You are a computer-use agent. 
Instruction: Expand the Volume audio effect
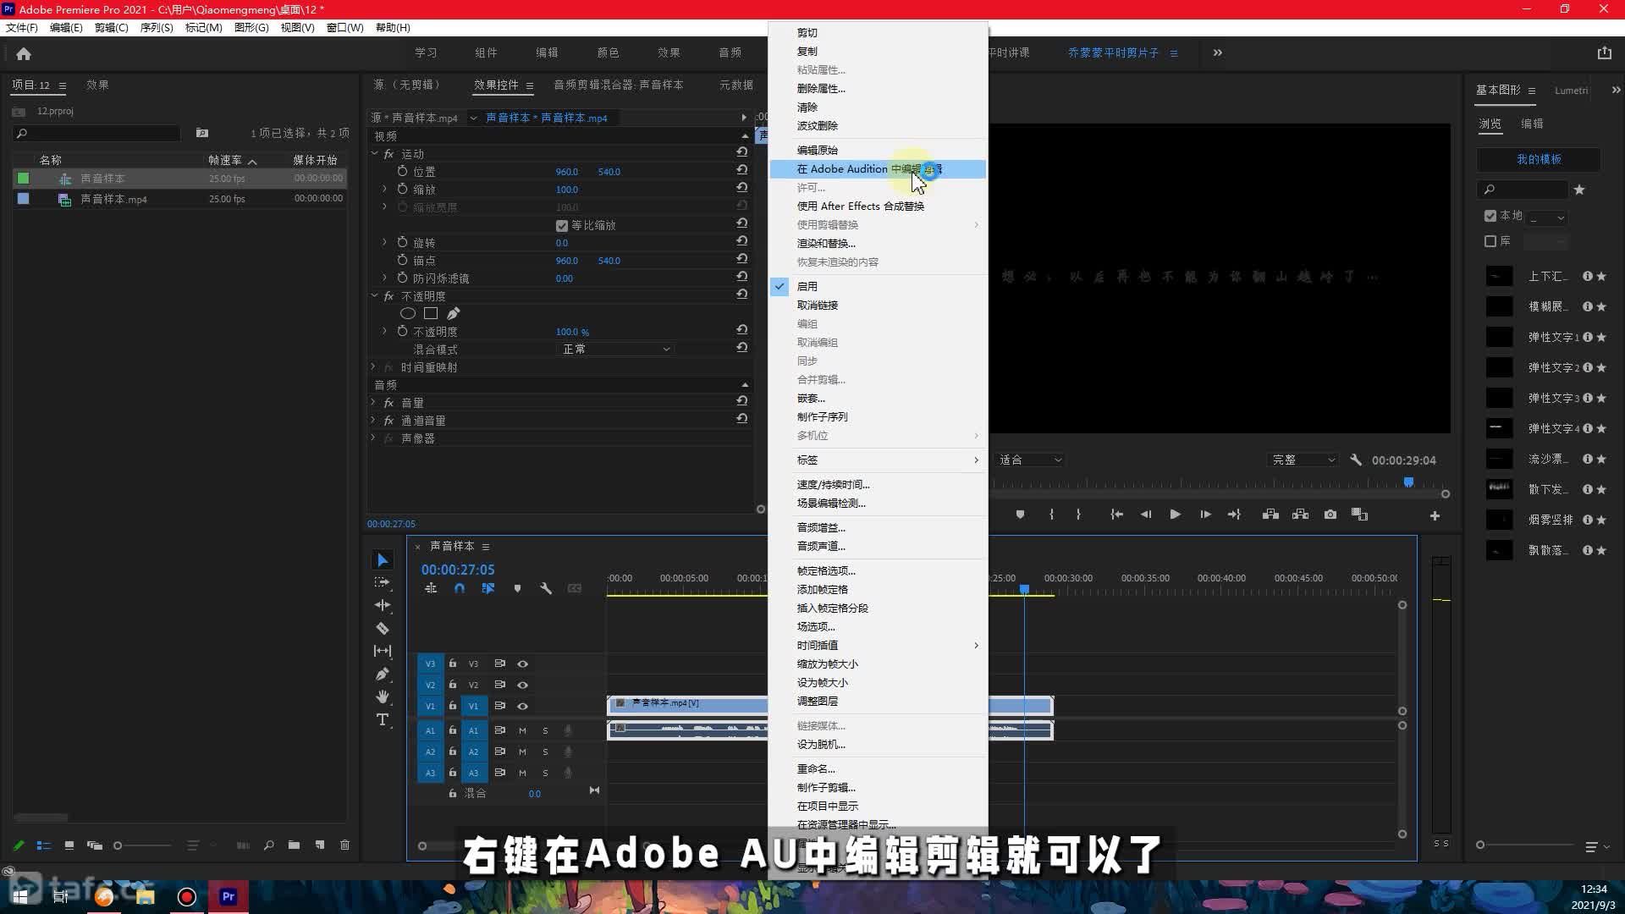tap(373, 402)
